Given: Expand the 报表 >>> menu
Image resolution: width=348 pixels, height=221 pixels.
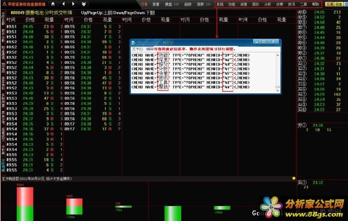Looking at the screenshot, I should point(204,4).
